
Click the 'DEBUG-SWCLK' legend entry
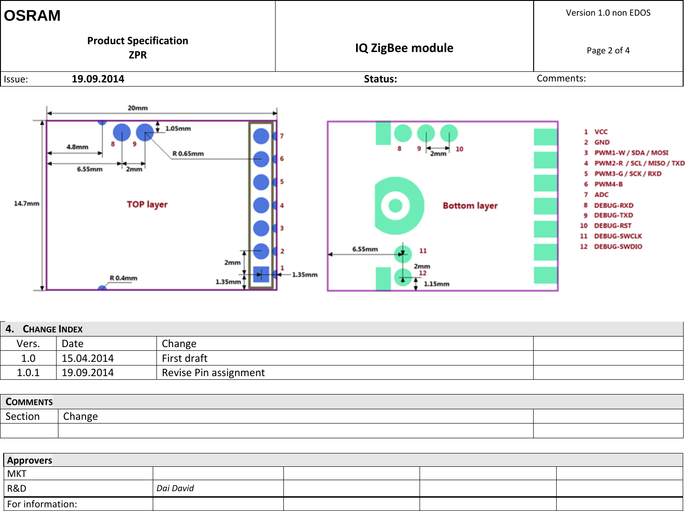618,236
